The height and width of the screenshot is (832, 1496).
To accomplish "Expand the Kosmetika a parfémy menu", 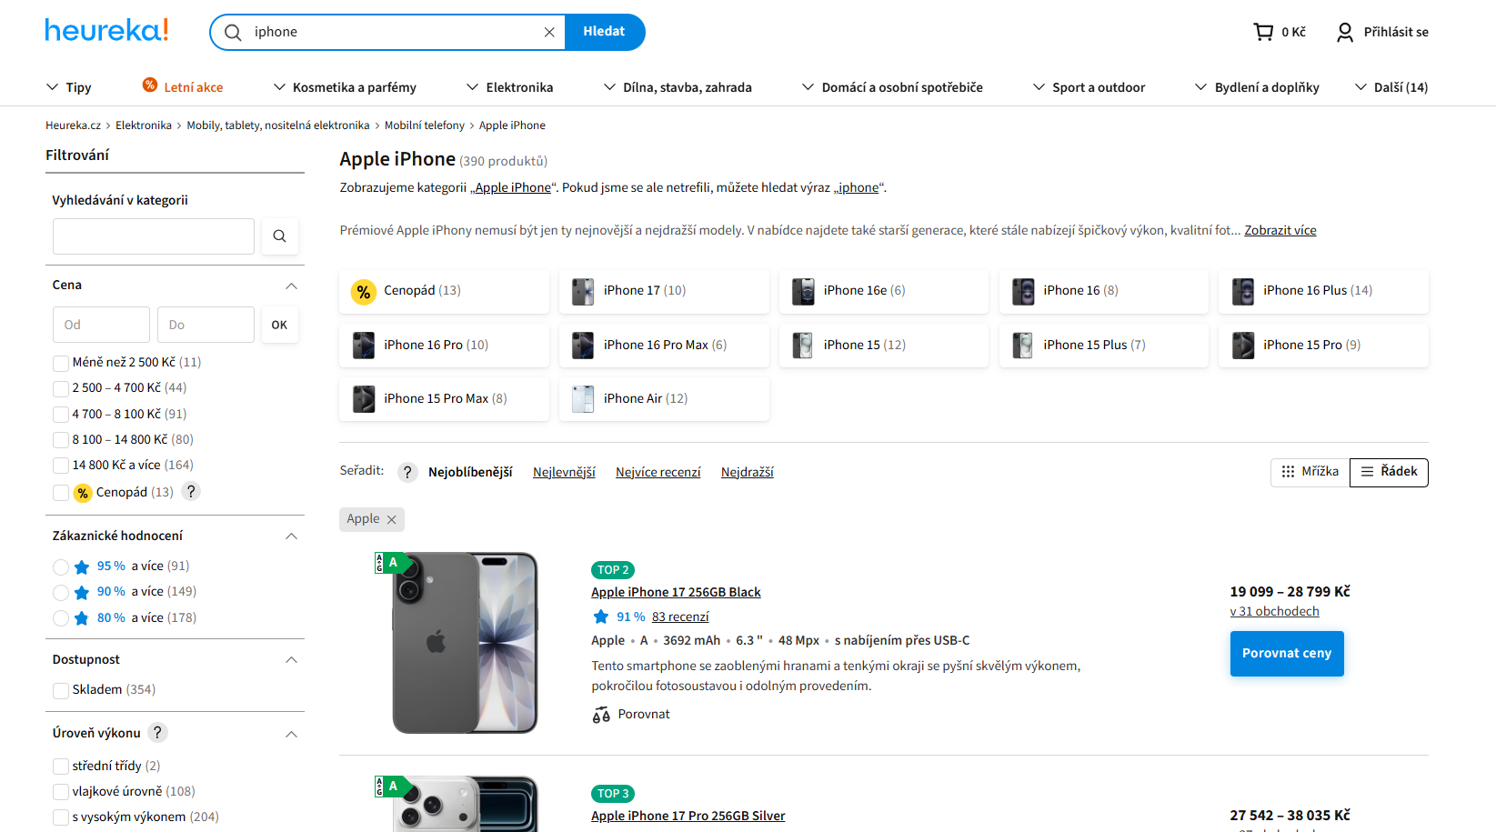I will 345,87.
